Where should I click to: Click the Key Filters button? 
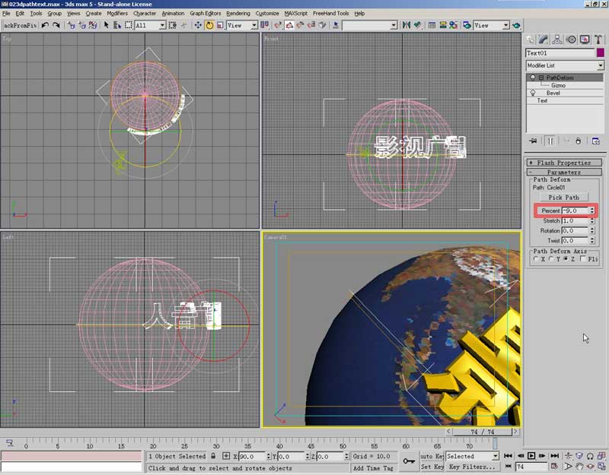pyautogui.click(x=472, y=467)
